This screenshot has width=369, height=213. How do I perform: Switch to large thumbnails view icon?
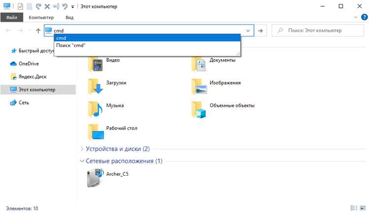[x=363, y=208]
